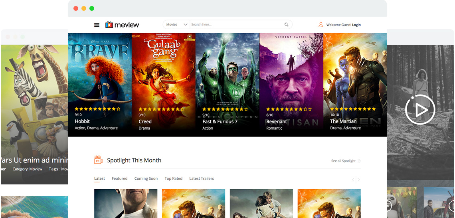Click the previous arrow in Spotlight section
Image resolution: width=455 pixels, height=218 pixels.
pos(353,180)
